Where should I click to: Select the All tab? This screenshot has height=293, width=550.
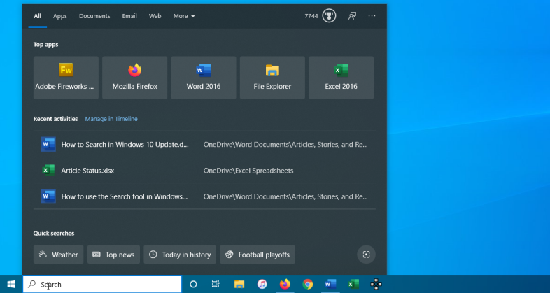pos(38,16)
